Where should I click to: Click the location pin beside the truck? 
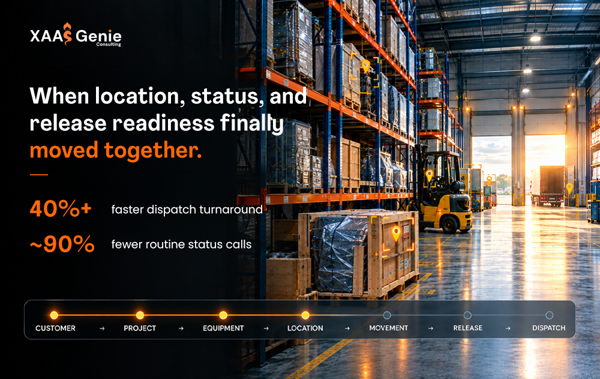[x=569, y=188]
